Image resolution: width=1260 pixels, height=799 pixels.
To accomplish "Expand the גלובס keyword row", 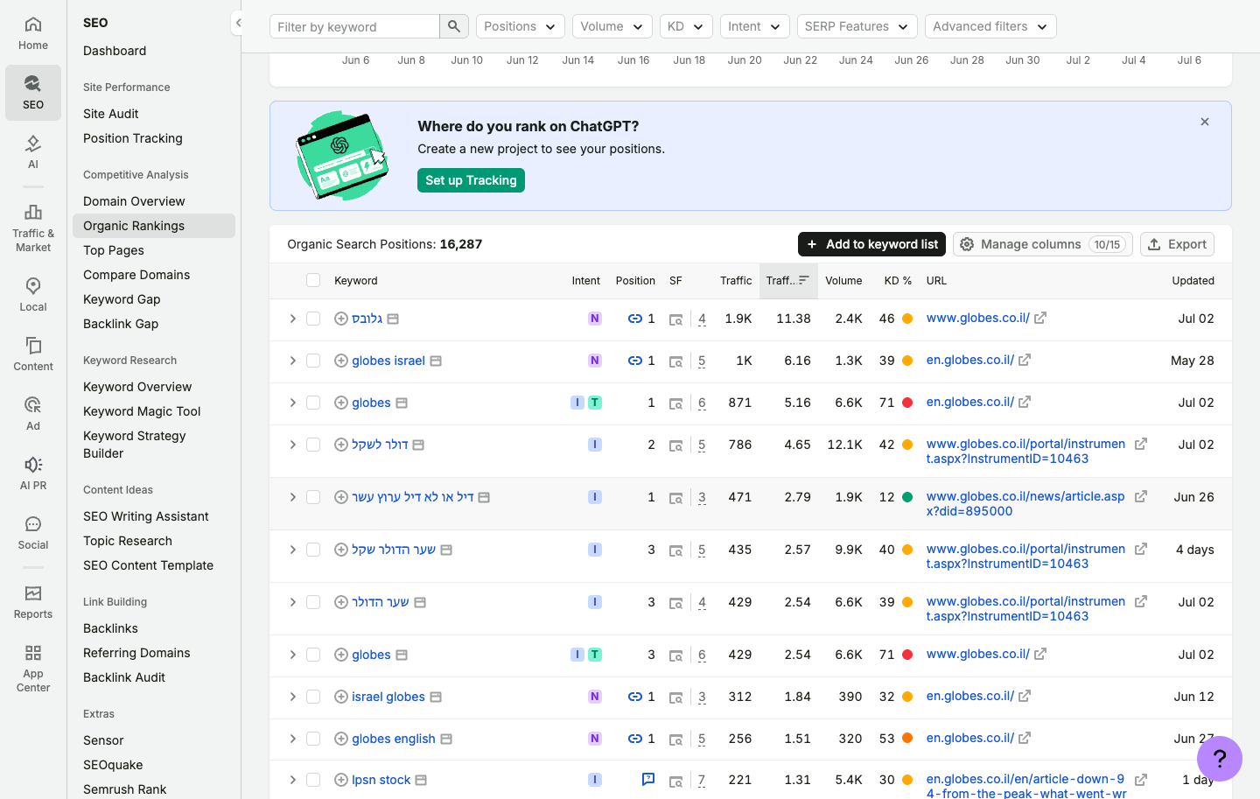I will click(293, 319).
